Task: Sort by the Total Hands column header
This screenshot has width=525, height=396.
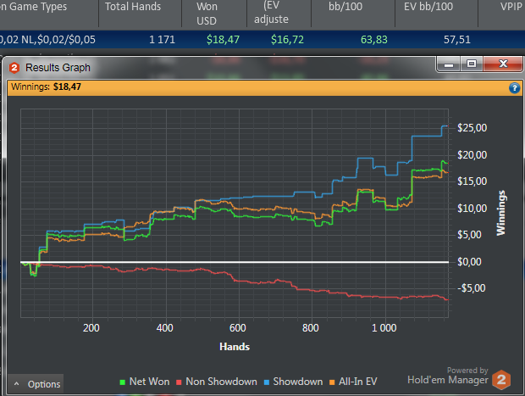Action: click(x=140, y=14)
